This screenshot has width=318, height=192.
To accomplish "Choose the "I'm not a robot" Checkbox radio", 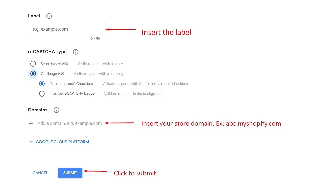I will tap(42, 84).
